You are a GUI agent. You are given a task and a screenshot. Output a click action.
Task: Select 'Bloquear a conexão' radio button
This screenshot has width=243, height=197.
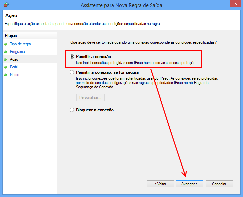pos(72,110)
